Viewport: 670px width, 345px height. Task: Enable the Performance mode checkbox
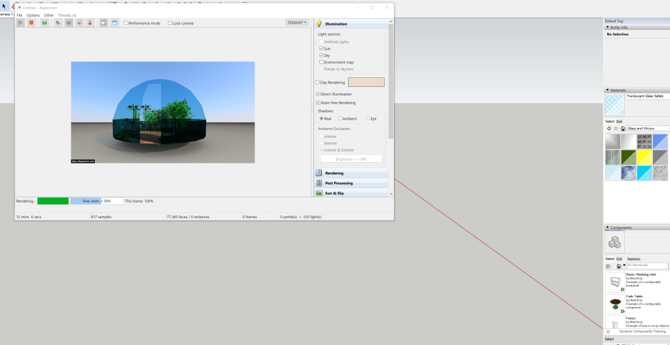126,24
